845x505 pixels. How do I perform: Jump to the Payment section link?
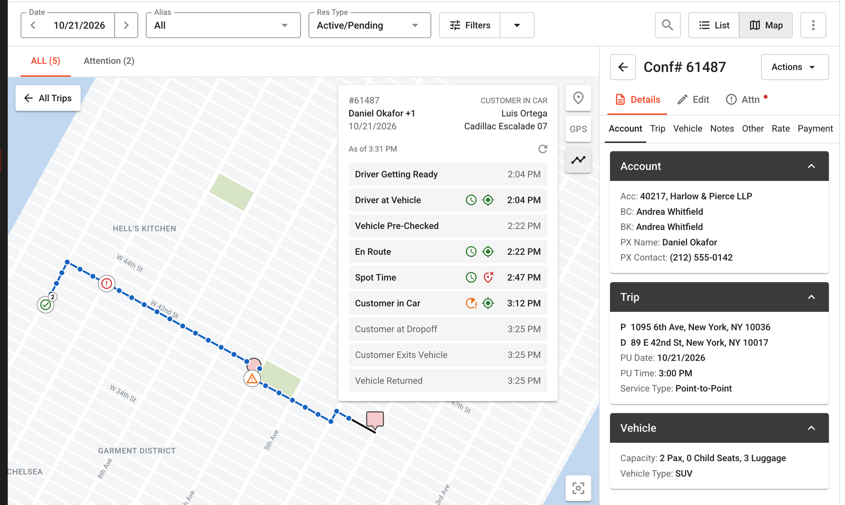[x=815, y=129]
